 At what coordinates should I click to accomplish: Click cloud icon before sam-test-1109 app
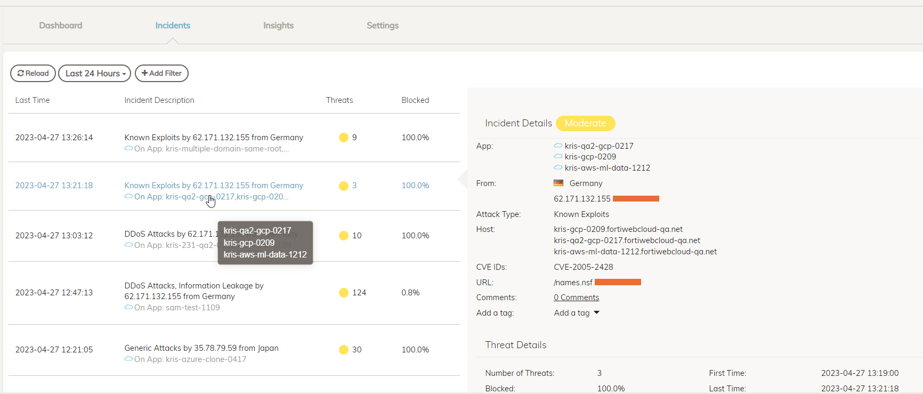[128, 307]
